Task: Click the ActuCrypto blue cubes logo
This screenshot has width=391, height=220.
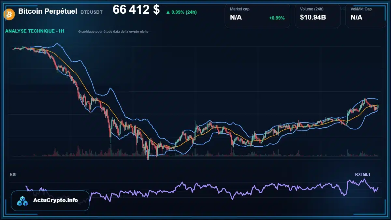Action: (23, 201)
